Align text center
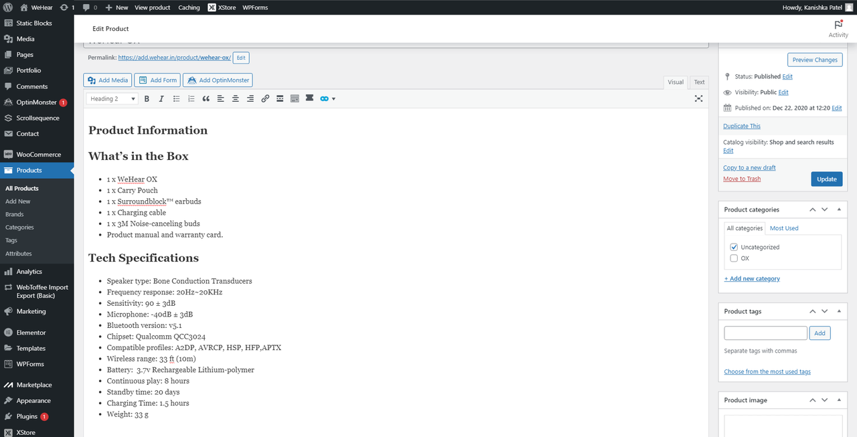This screenshot has width=857, height=437. (236, 98)
